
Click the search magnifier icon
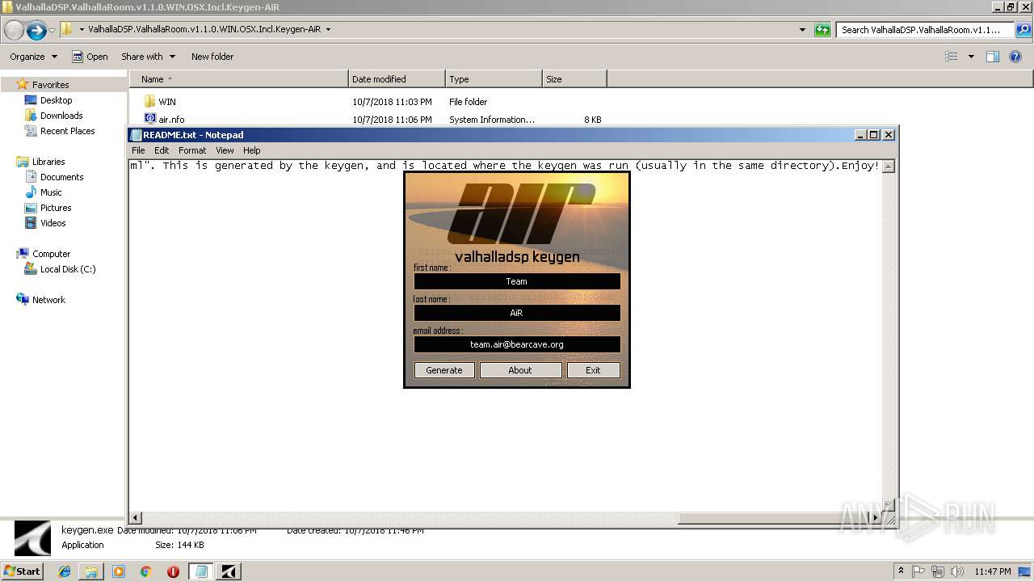(x=1023, y=30)
